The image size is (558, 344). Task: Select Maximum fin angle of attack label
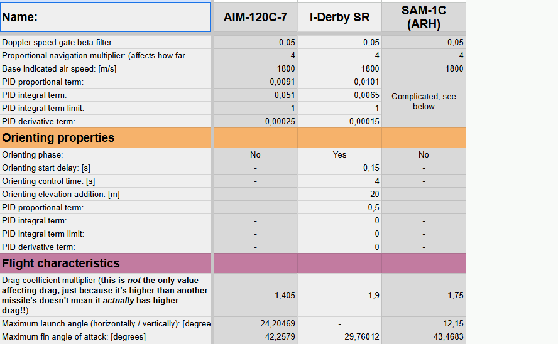point(106,336)
